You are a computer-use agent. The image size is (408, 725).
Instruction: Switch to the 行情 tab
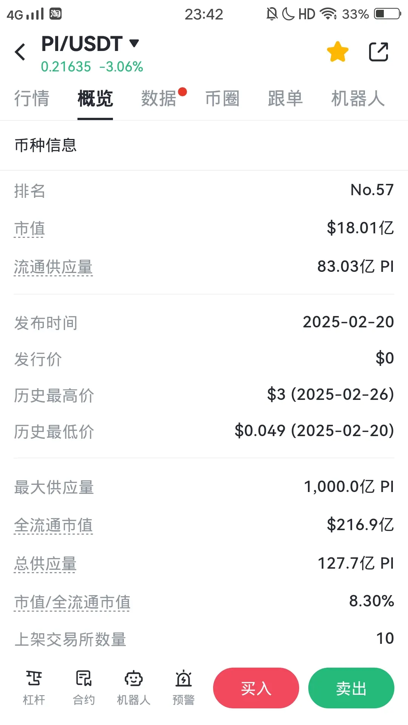pos(32,99)
